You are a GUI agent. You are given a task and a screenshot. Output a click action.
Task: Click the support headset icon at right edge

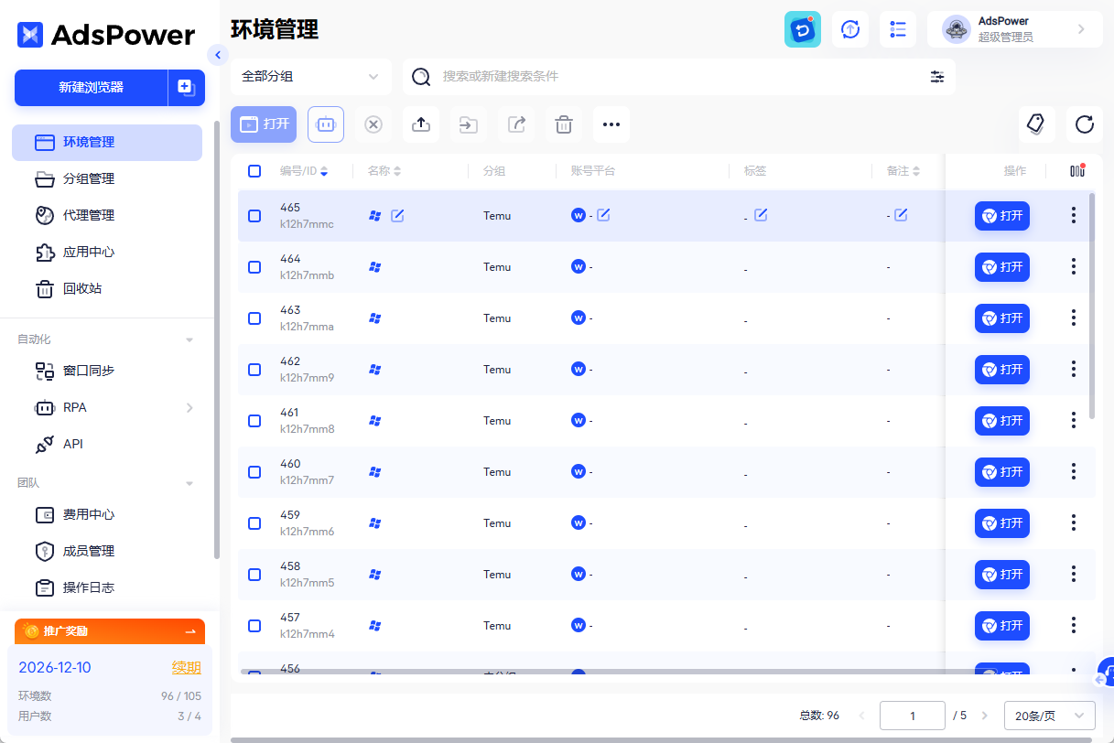click(1105, 673)
